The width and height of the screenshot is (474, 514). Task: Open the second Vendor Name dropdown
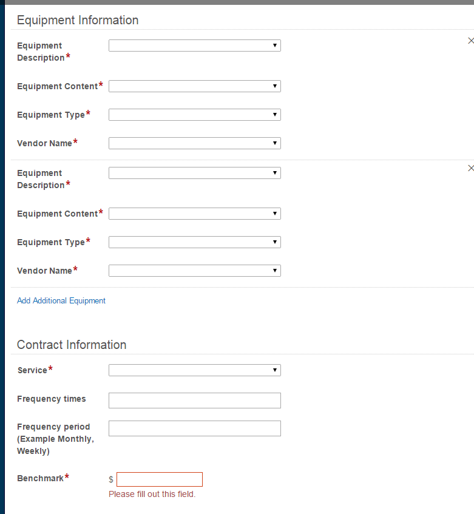tap(195, 271)
